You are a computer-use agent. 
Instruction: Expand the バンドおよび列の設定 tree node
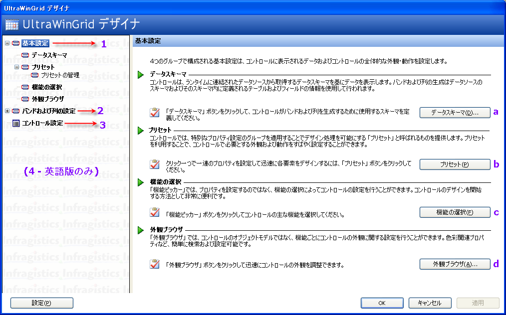tap(7, 111)
